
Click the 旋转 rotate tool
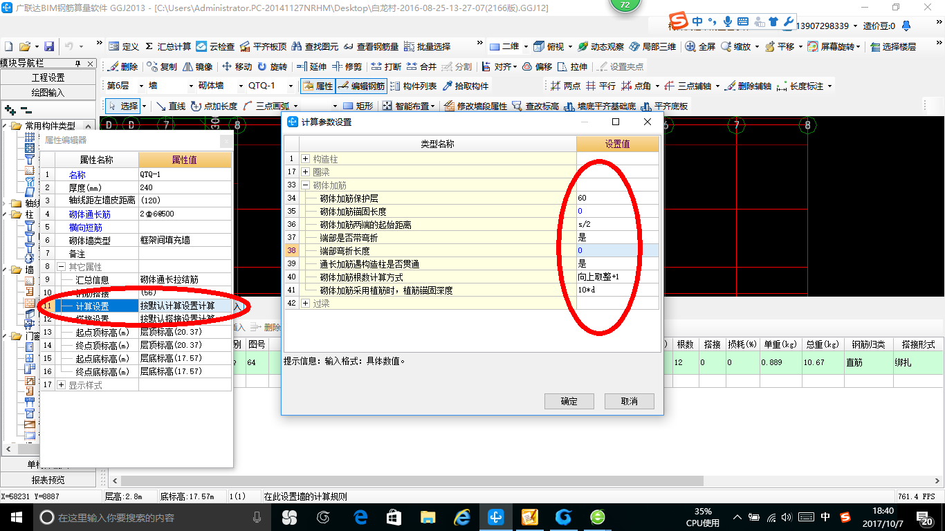pyautogui.click(x=272, y=66)
